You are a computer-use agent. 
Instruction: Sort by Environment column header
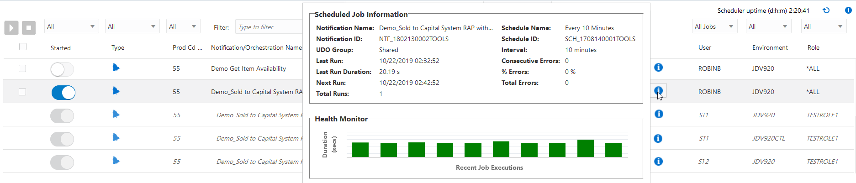coord(770,47)
